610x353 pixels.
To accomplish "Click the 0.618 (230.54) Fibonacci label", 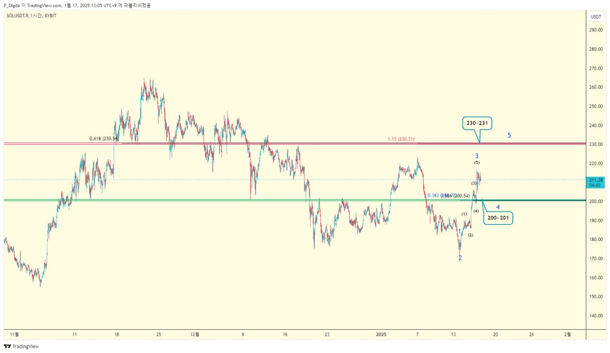I will pyautogui.click(x=104, y=139).
